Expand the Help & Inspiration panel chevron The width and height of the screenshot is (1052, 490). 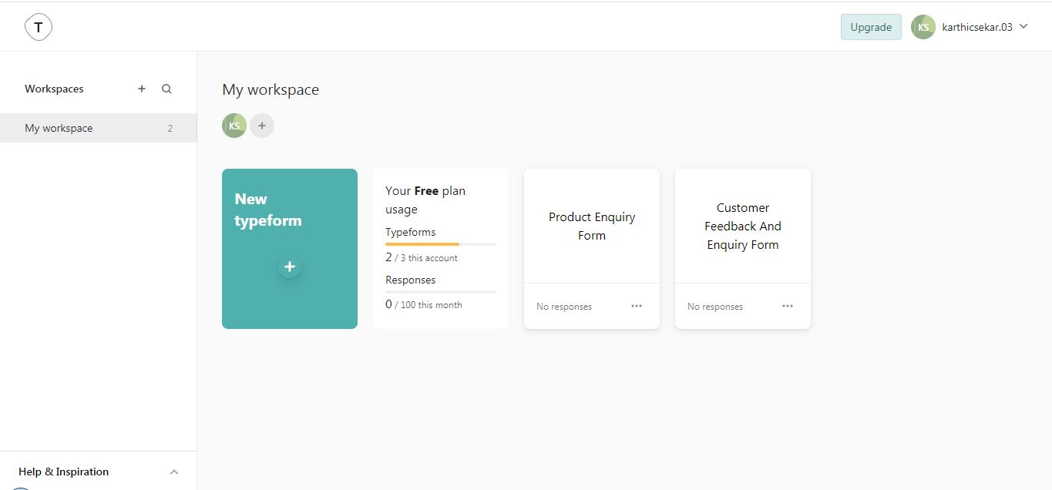tap(174, 472)
